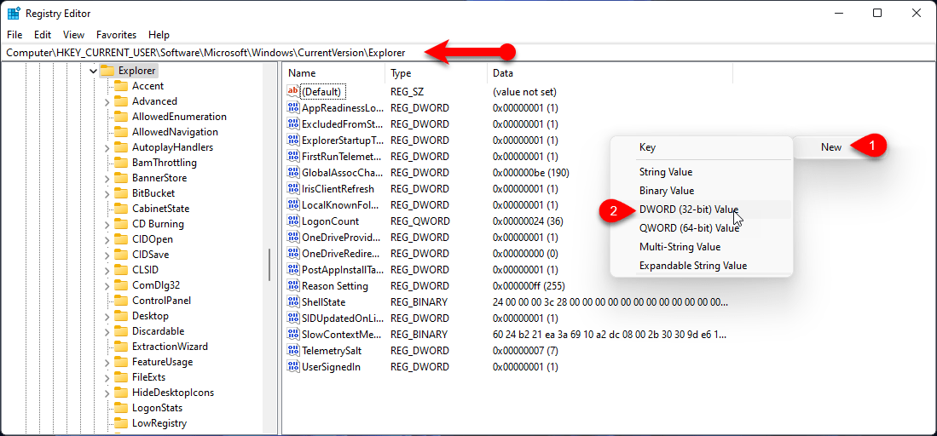Click the LogonCount QWORD value icon
Image resolution: width=937 pixels, height=436 pixels.
(292, 221)
